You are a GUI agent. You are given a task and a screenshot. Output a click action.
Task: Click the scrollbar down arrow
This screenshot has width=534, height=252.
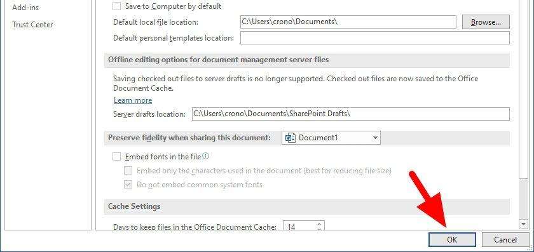(x=524, y=223)
